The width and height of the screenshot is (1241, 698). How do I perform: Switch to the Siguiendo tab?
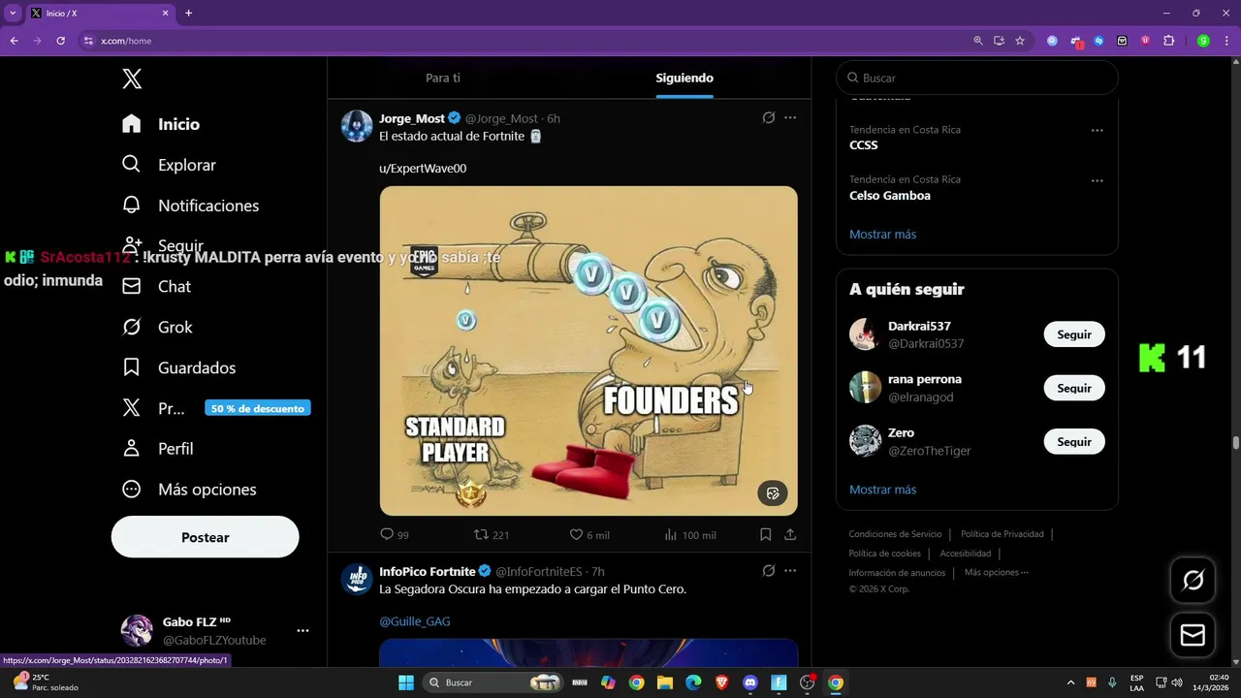[x=684, y=78]
